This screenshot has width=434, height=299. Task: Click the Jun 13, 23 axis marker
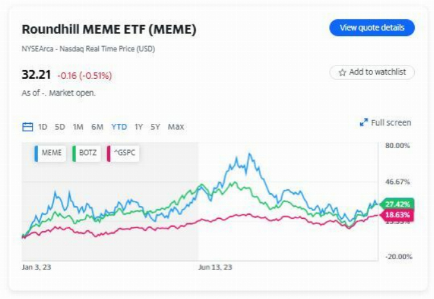215,267
